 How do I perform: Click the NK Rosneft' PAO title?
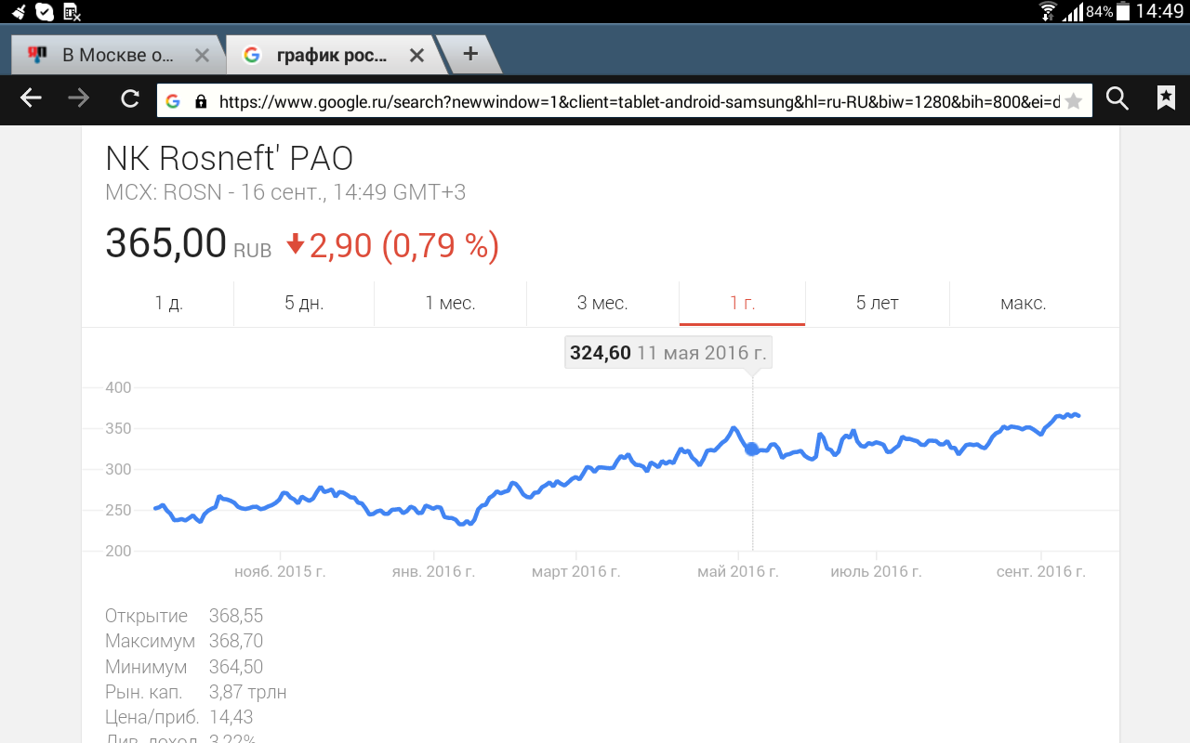click(230, 159)
